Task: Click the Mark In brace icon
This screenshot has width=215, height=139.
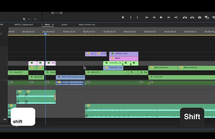Action: [131, 17]
